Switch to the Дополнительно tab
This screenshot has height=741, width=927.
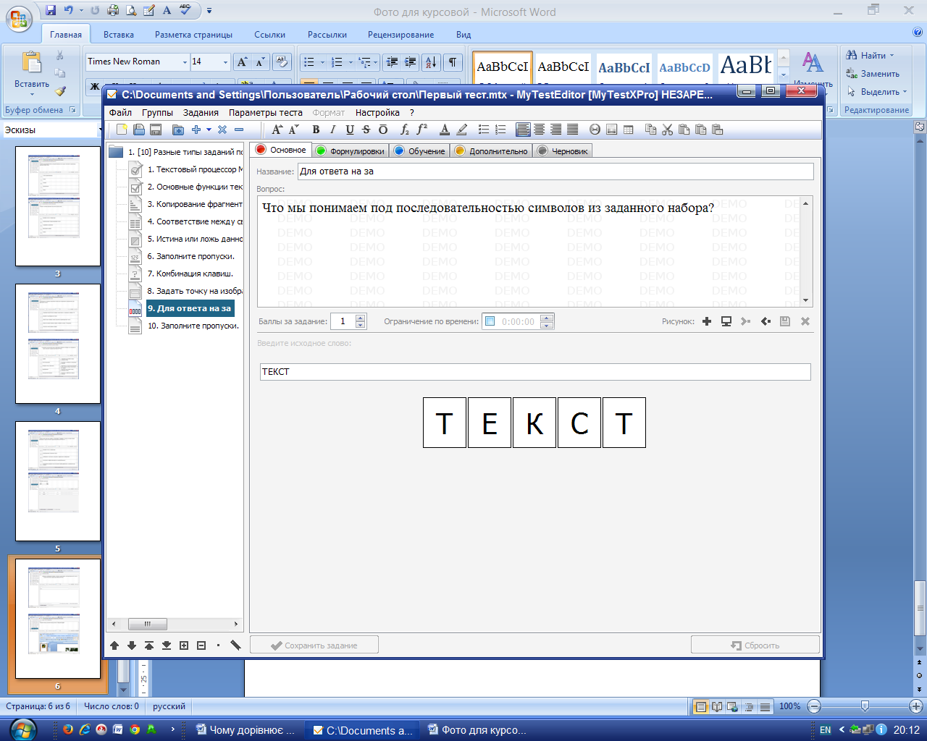point(491,151)
